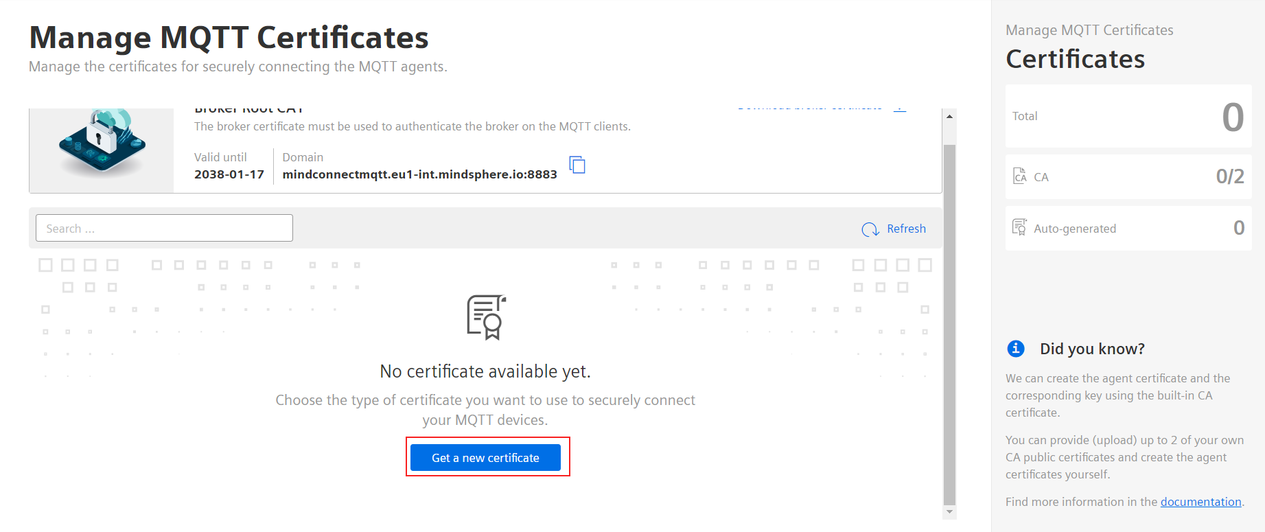Click the vertical scrollbar thumb
The height and width of the screenshot is (532, 1265).
coord(949,324)
